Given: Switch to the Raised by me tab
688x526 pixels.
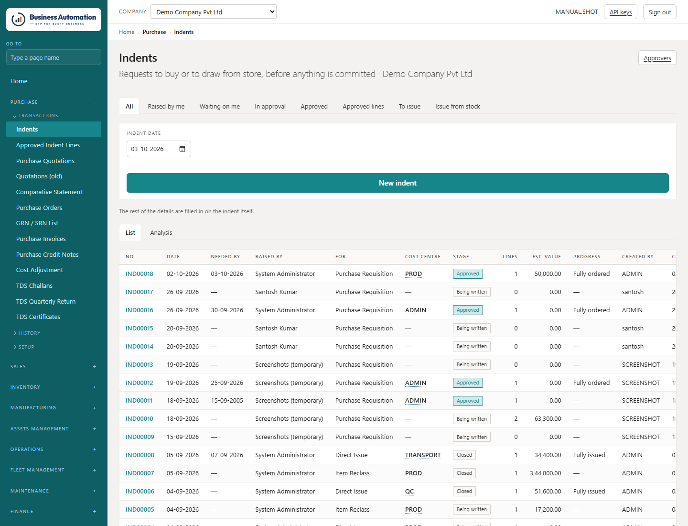Looking at the screenshot, I should tap(166, 107).
